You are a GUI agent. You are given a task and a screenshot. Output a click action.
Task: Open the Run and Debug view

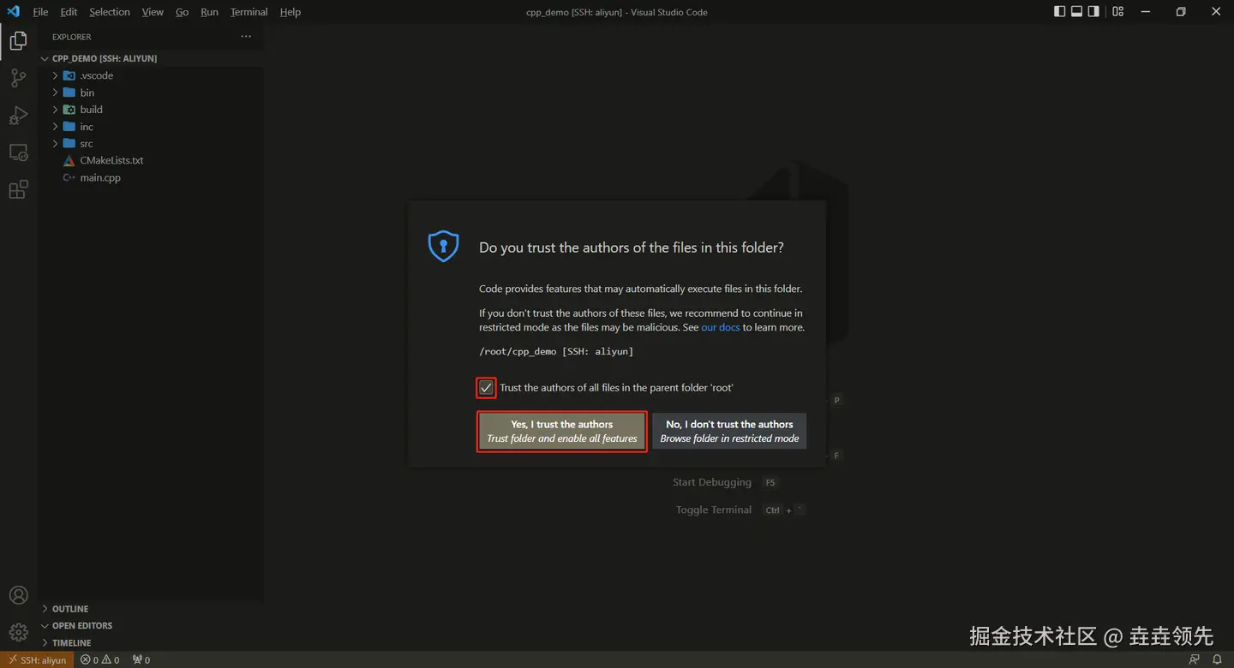pyautogui.click(x=18, y=115)
